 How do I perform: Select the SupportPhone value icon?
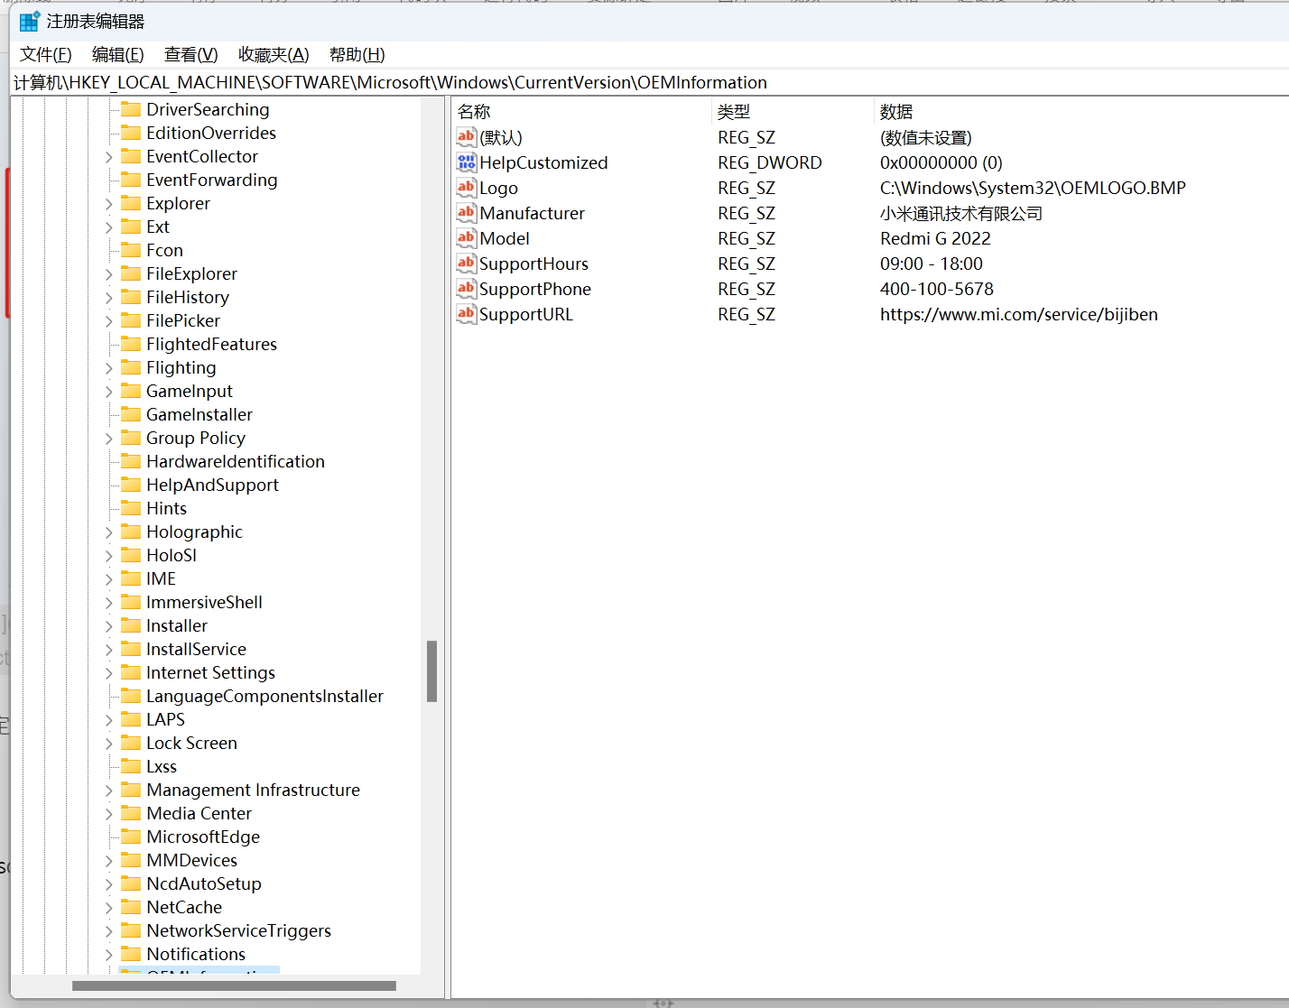(466, 289)
